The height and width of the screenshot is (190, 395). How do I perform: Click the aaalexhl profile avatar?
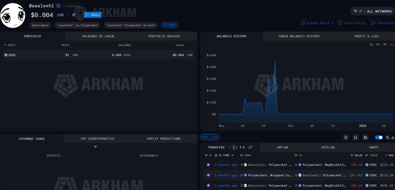tap(13, 15)
